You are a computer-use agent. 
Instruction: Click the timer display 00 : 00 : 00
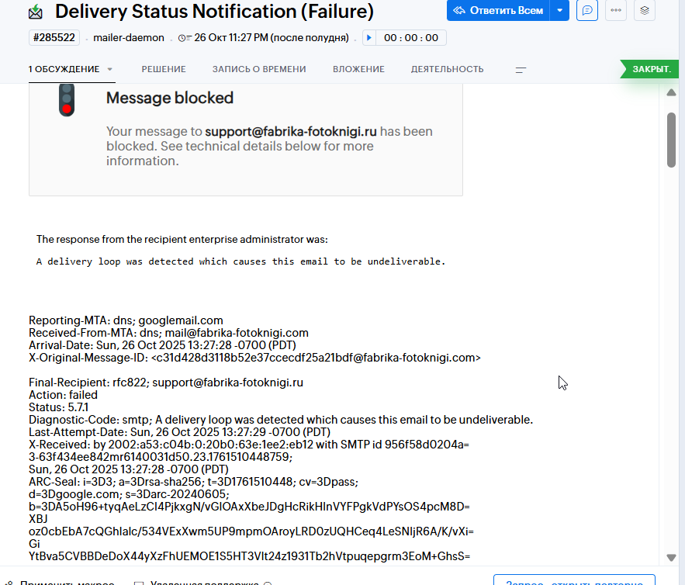coord(410,37)
